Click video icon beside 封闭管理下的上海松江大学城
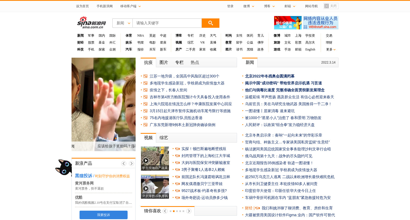 point(178,156)
